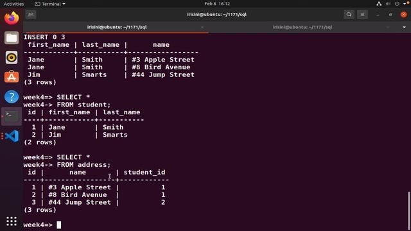Viewport: 411px width, 231px height.
Task: Close the second terminal tab
Action: [x=388, y=27]
